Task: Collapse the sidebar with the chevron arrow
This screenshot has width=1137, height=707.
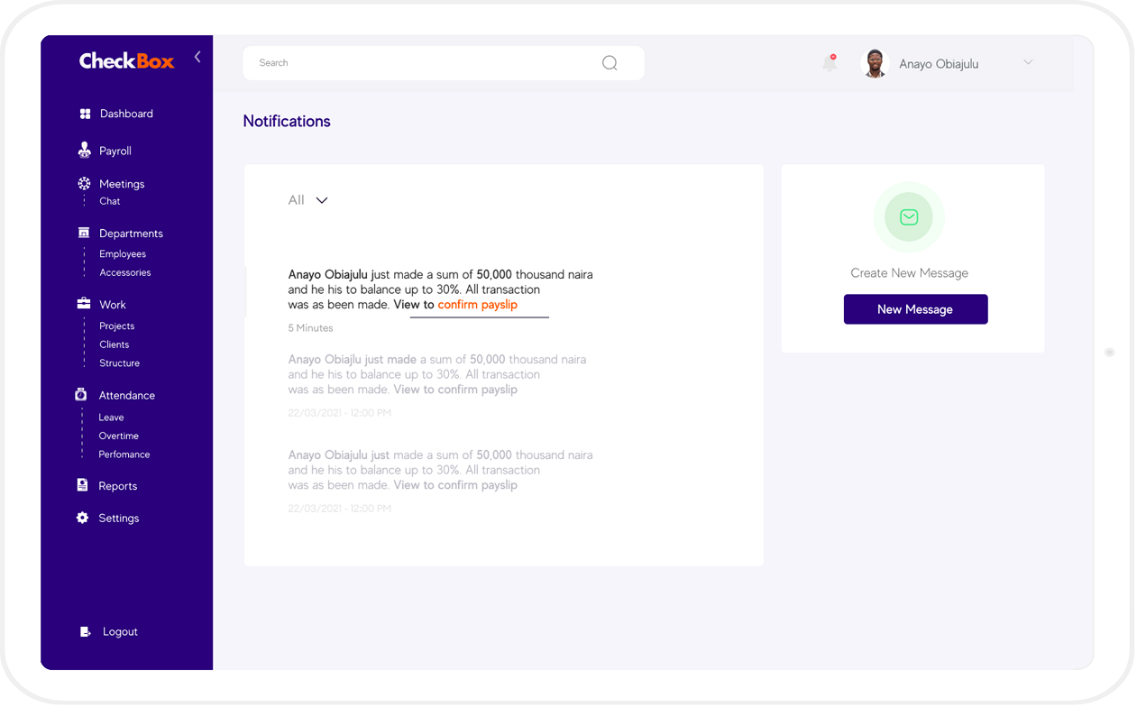Action: pyautogui.click(x=197, y=58)
